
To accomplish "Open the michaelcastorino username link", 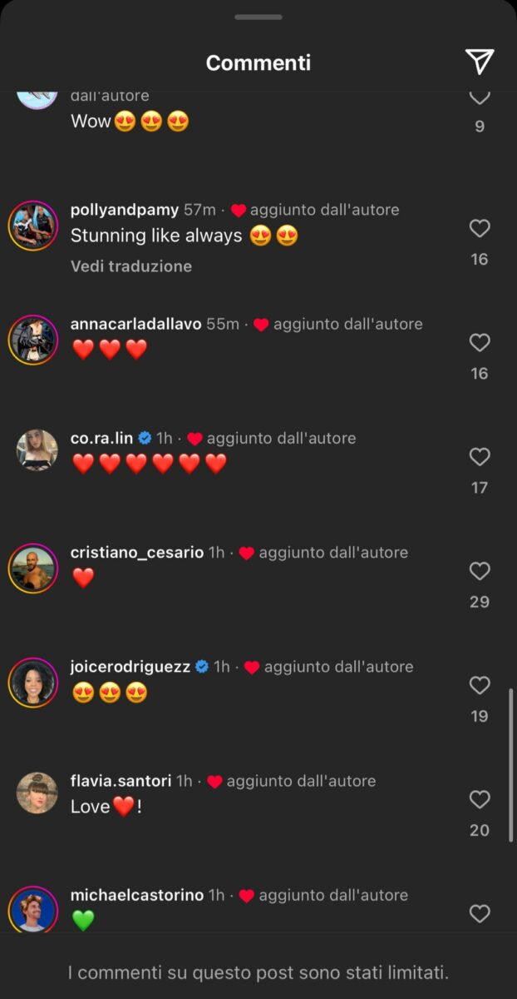I will [x=137, y=896].
